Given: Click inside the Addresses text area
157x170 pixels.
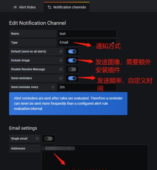Looking at the screenshot, I should click(x=95, y=157).
